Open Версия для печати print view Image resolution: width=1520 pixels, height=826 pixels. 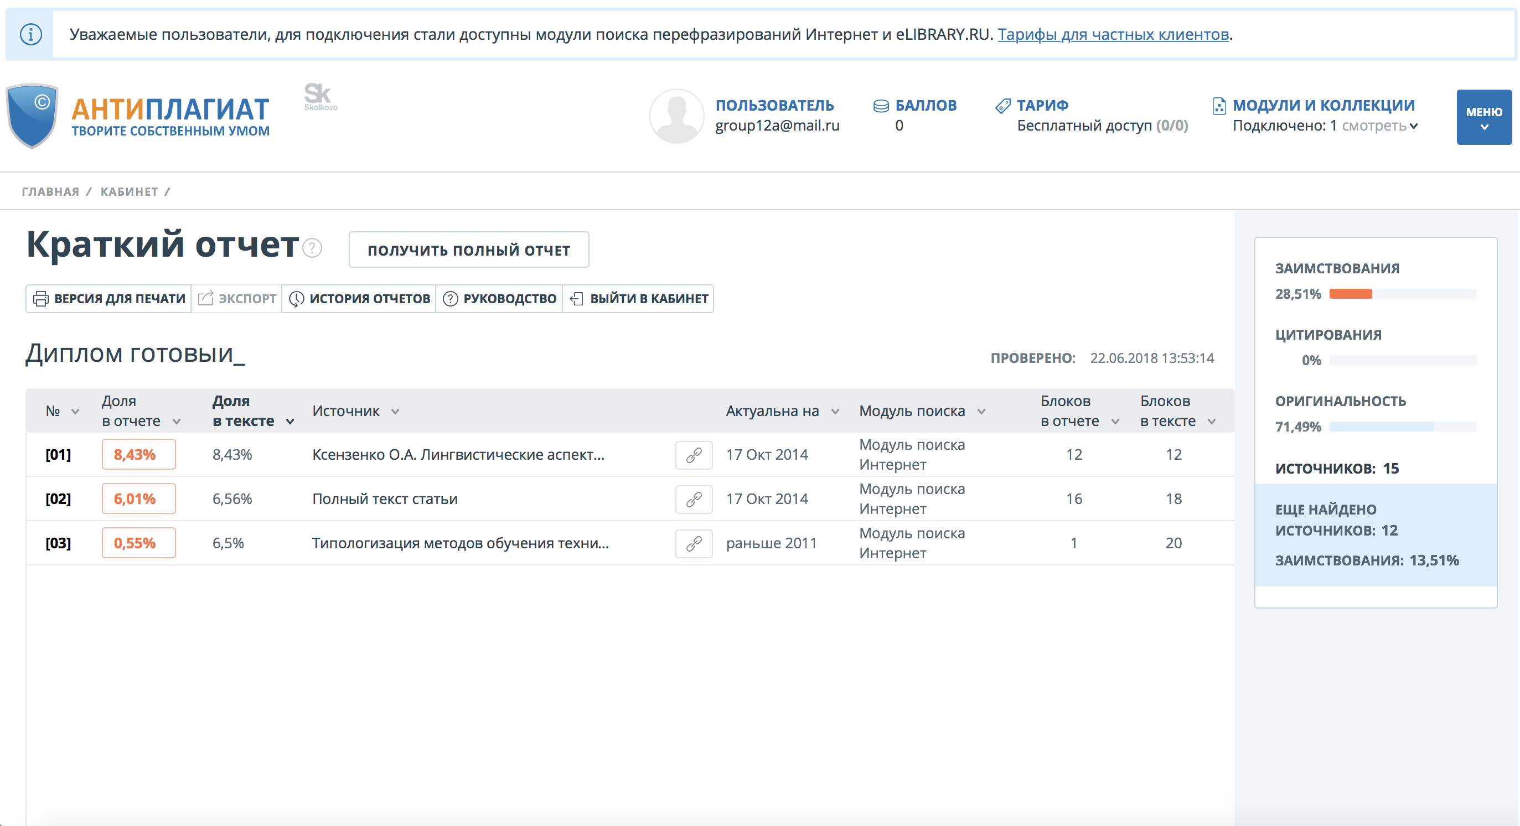[x=109, y=299]
